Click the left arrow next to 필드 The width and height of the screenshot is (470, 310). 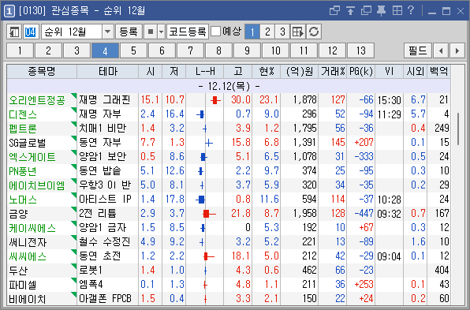(x=441, y=50)
